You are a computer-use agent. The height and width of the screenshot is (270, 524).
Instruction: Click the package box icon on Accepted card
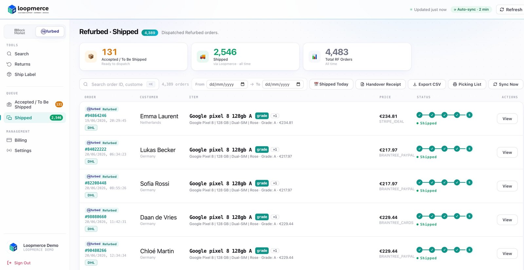(91, 57)
